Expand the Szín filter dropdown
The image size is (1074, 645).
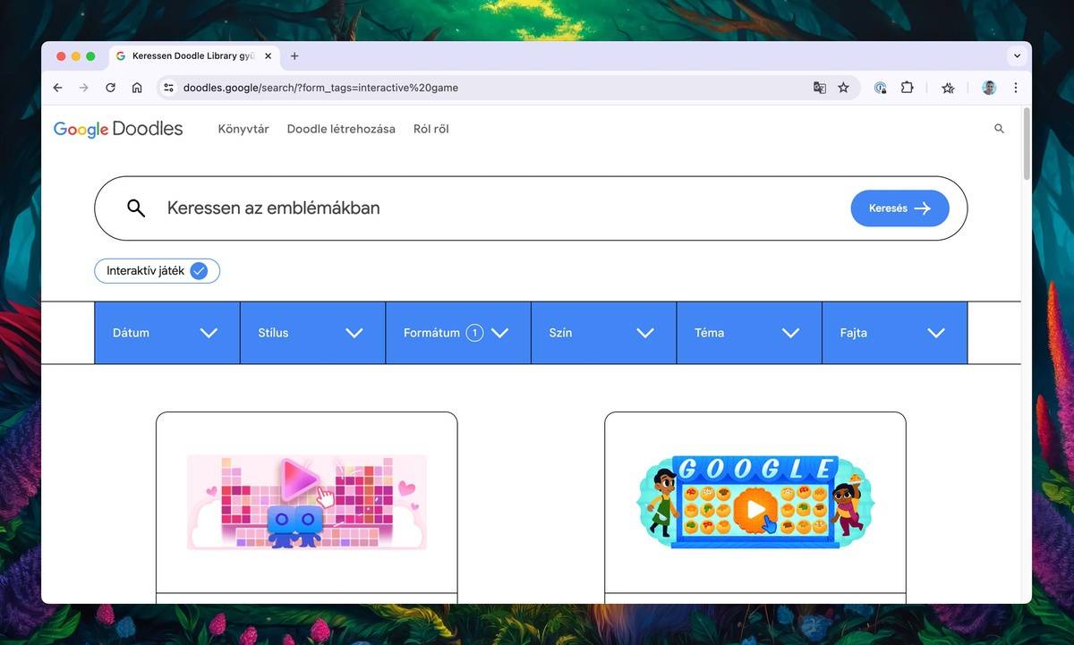[603, 333]
